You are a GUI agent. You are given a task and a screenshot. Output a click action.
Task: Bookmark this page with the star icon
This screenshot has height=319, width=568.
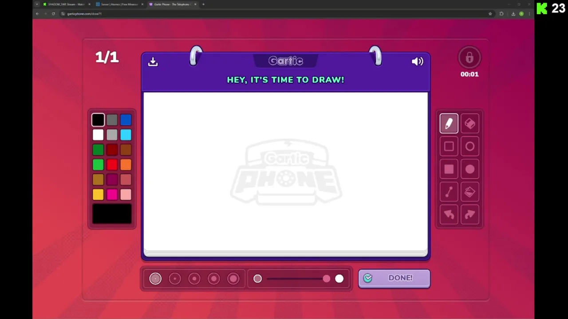[x=490, y=14]
